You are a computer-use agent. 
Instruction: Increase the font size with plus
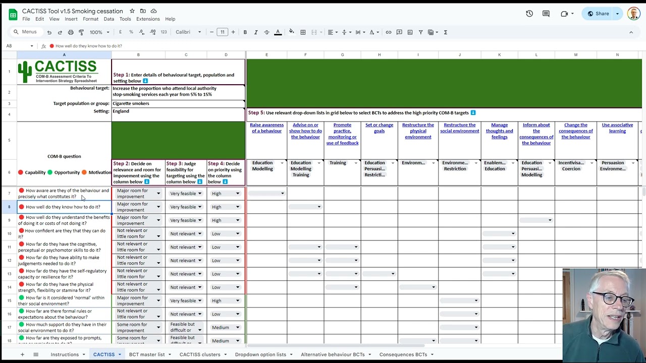233,32
